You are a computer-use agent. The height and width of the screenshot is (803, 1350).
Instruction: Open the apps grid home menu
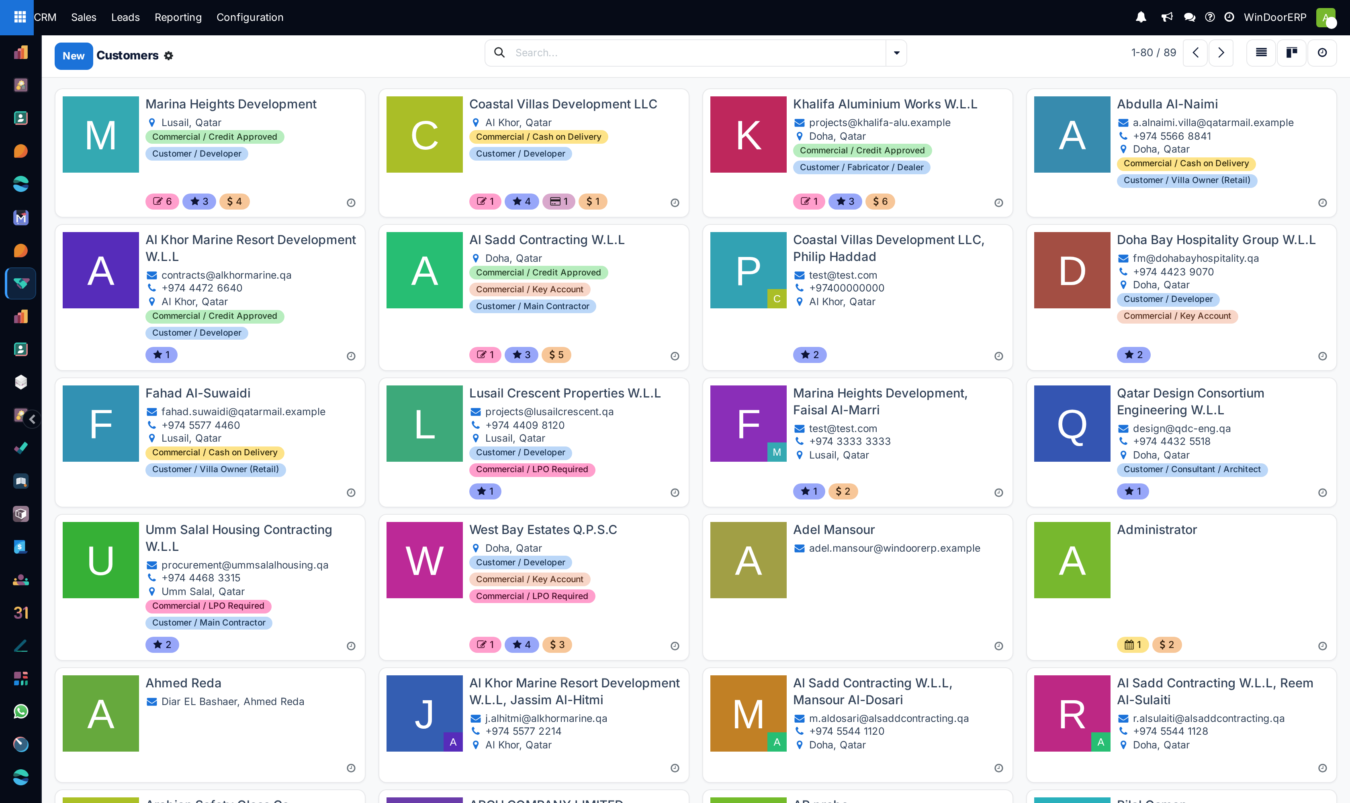(20, 17)
